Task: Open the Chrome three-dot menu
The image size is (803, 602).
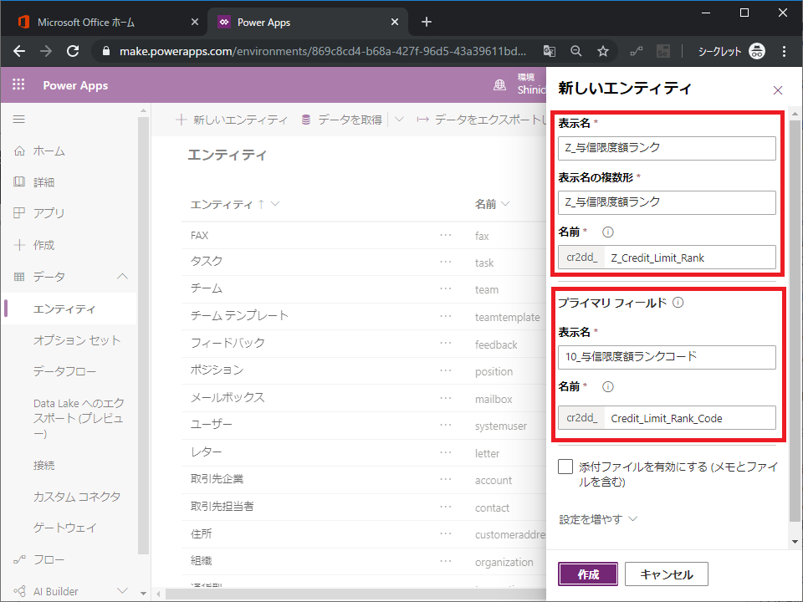Action: pyautogui.click(x=785, y=51)
